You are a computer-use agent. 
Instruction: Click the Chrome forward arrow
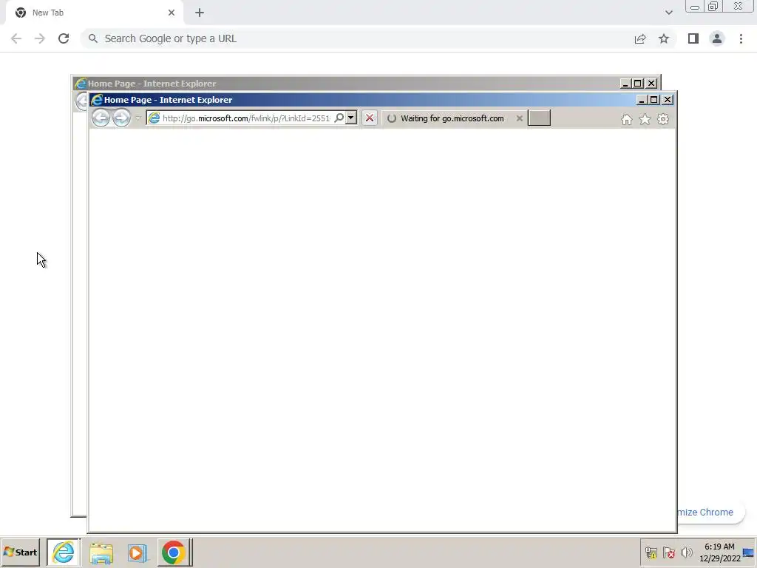(40, 38)
